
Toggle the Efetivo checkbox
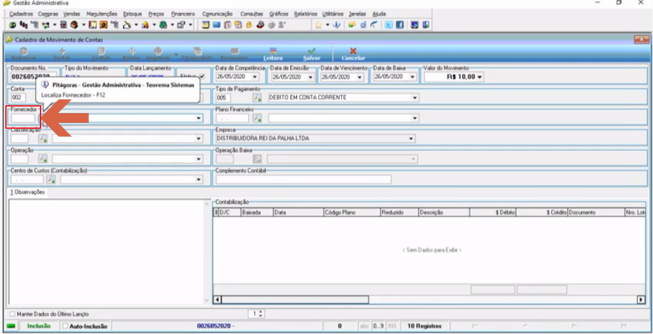[202, 76]
